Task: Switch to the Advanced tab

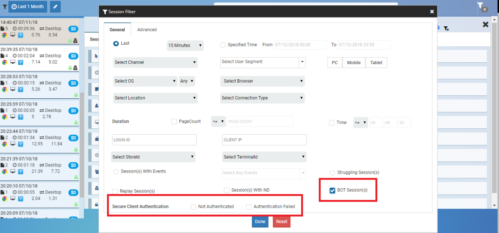Action: (147, 30)
